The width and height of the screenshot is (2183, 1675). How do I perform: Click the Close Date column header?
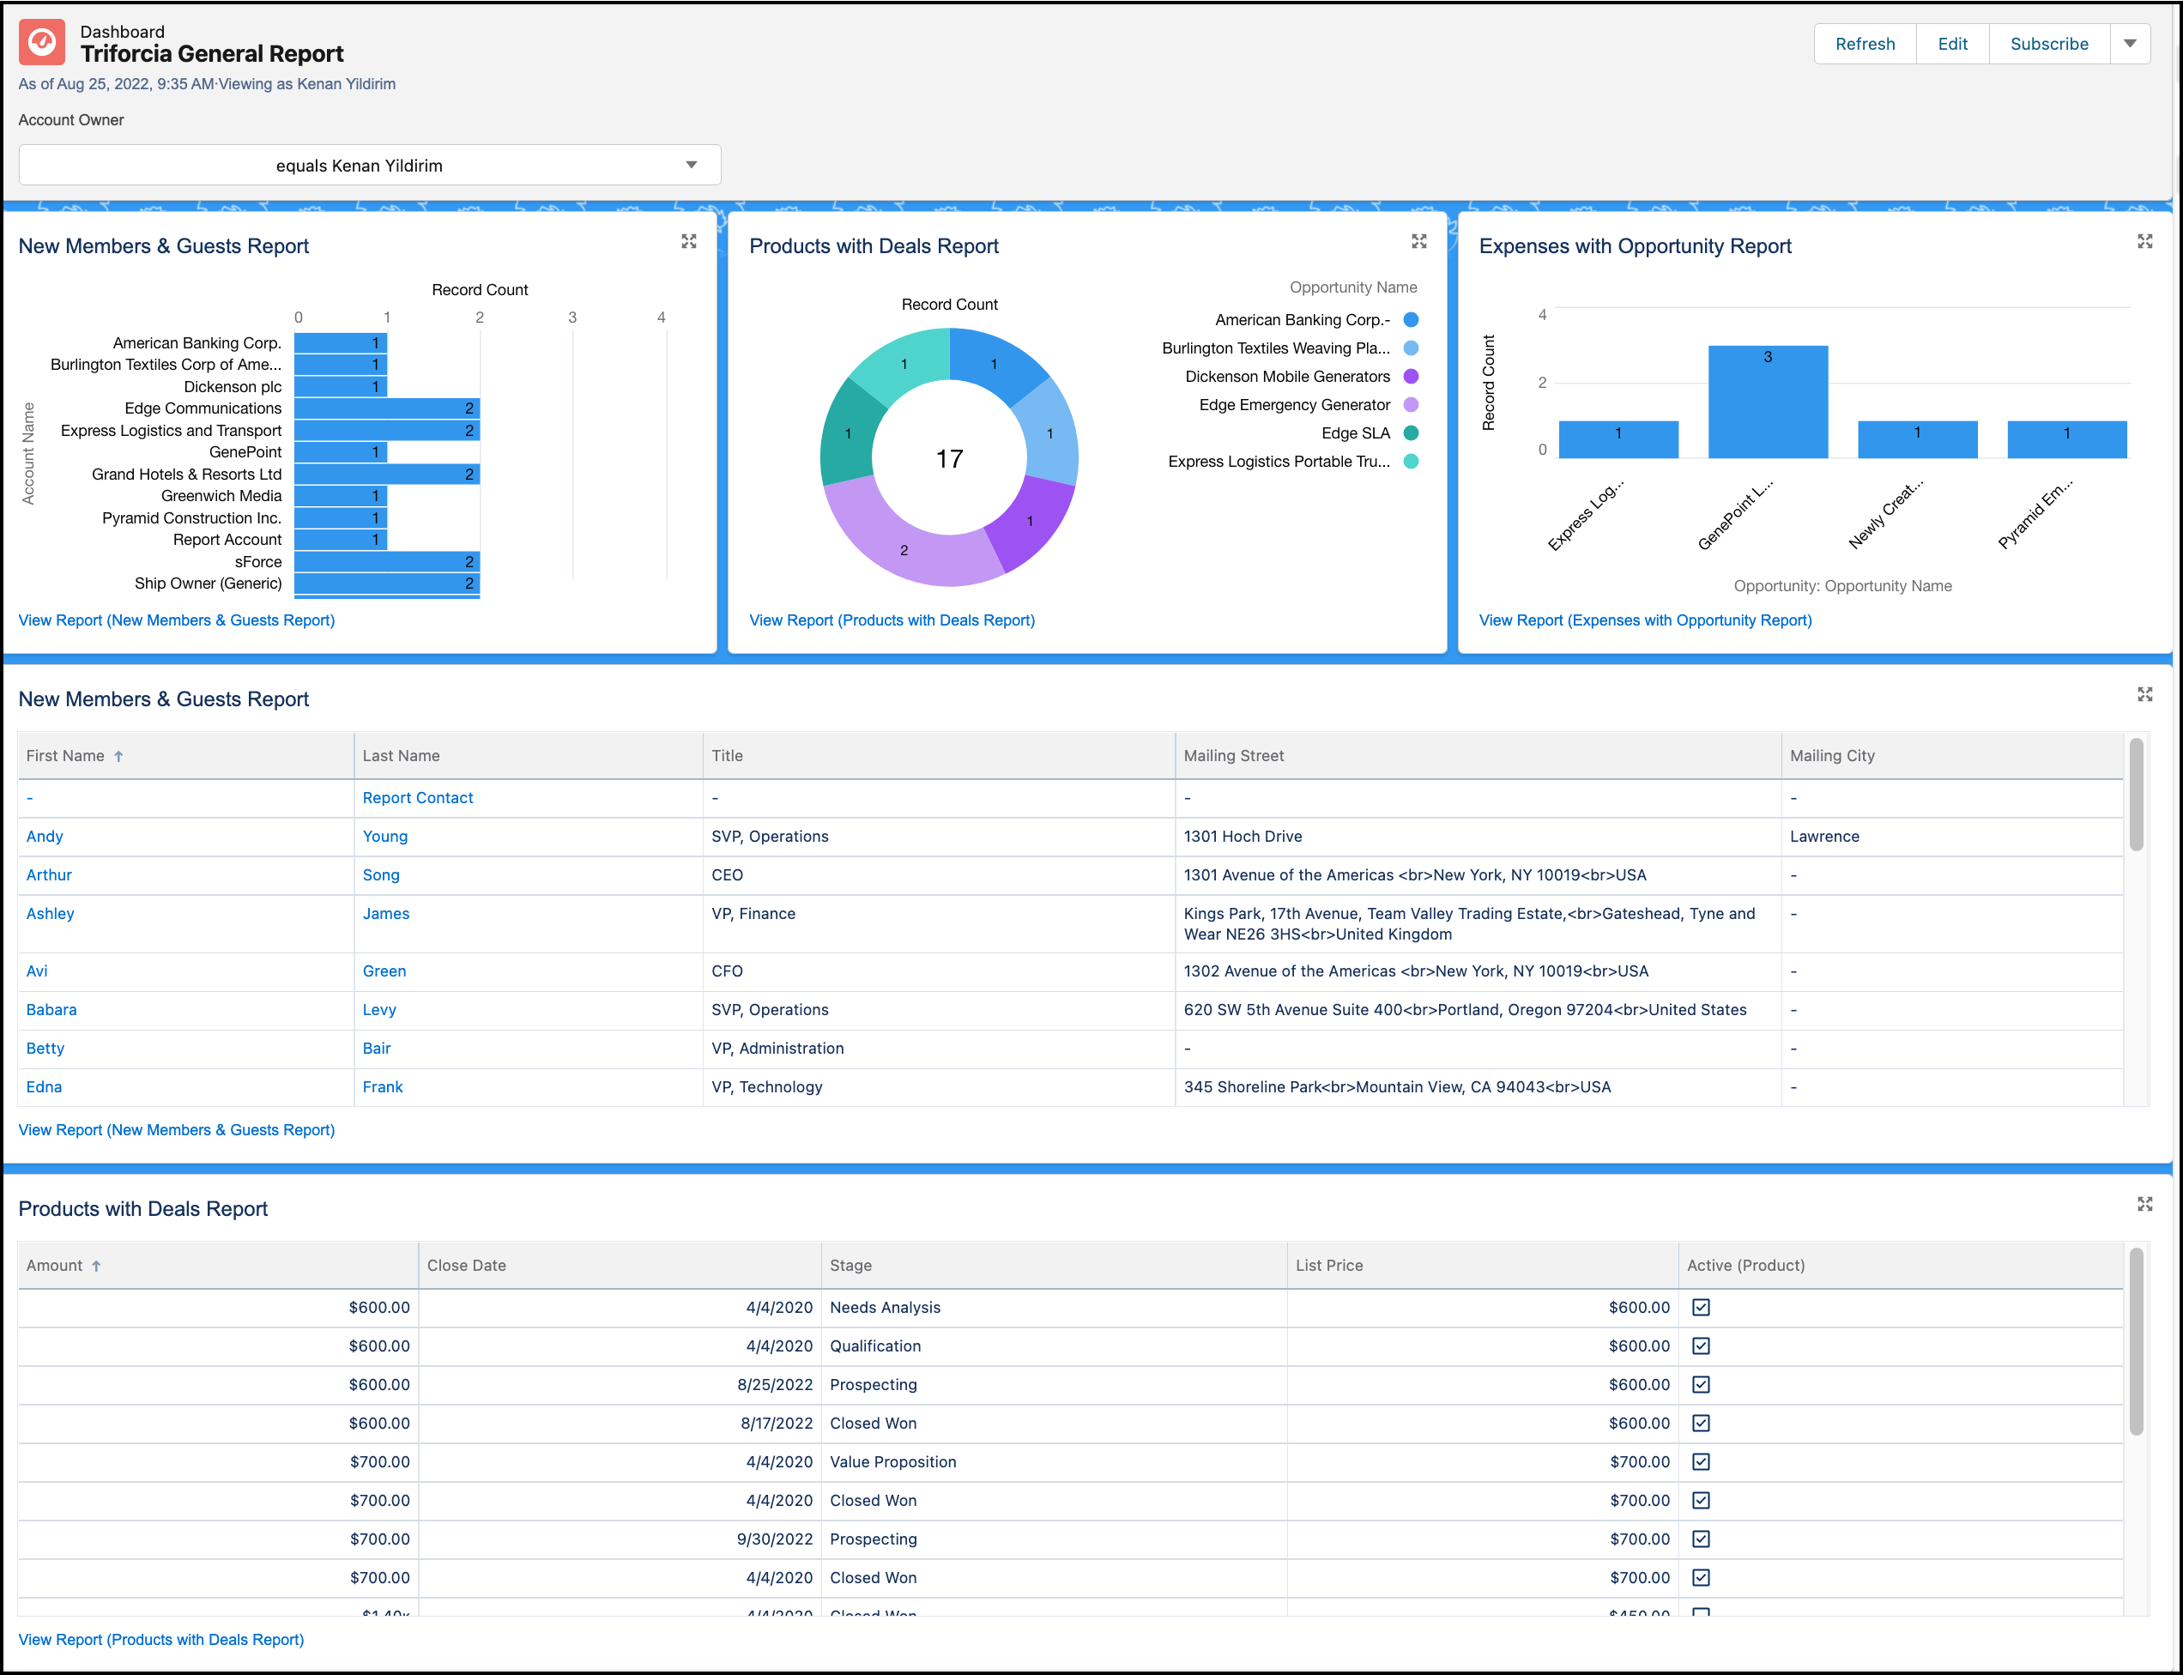pyautogui.click(x=620, y=1265)
